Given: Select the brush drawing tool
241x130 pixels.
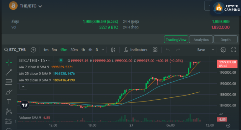Looking at the screenshot, I should (8, 92).
